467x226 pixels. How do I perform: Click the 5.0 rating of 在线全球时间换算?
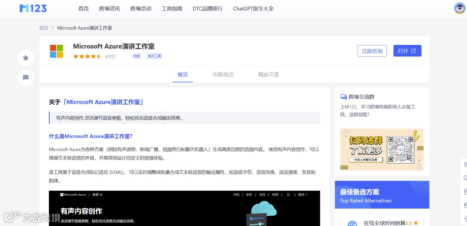pos(409,223)
